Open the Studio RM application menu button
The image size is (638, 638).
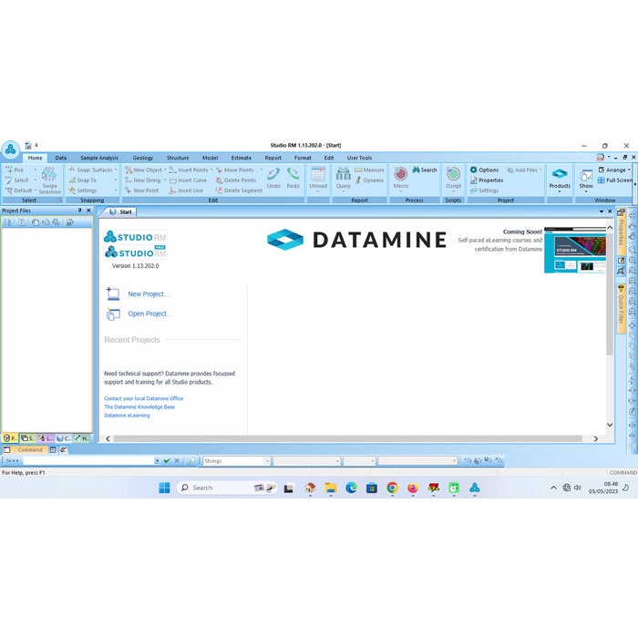pyautogui.click(x=11, y=149)
